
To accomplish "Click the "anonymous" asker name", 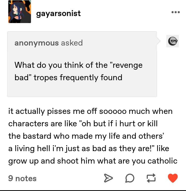I will tap(37, 43).
